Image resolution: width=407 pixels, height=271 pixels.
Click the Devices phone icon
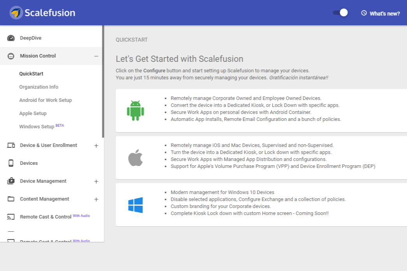[11, 163]
